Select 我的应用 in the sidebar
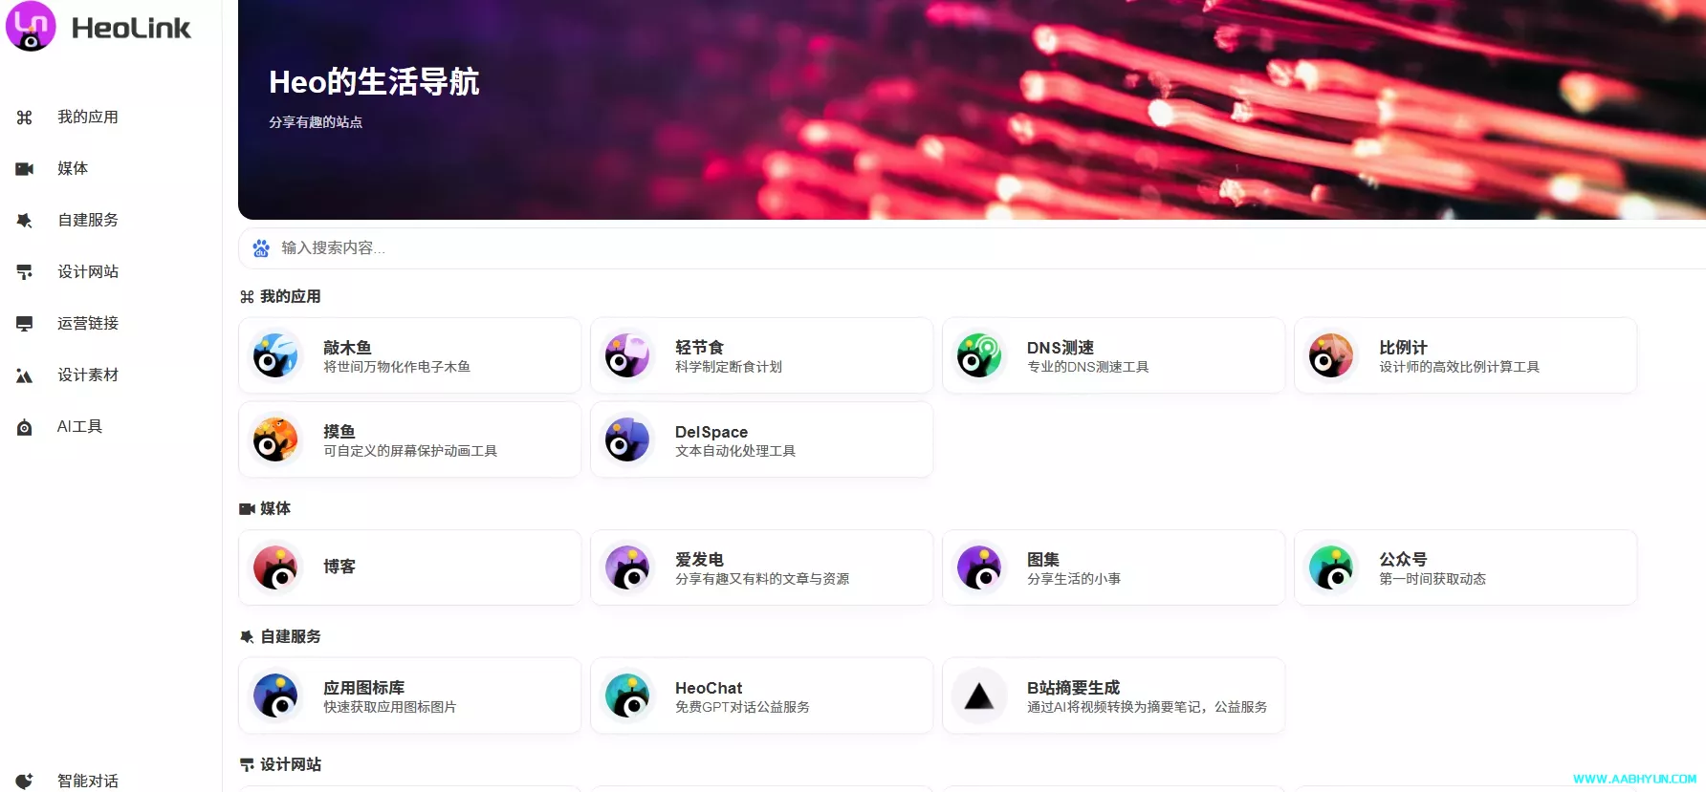Image resolution: width=1706 pixels, height=792 pixels. (x=88, y=117)
